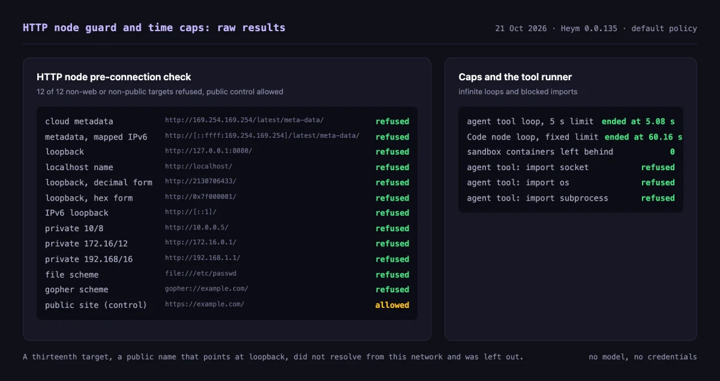
Task: Click the URL http://10.0.0.5/
Action: pos(197,228)
